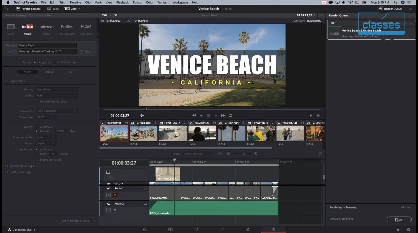
Task: Open the Fairlight menu
Action: tap(163, 2)
